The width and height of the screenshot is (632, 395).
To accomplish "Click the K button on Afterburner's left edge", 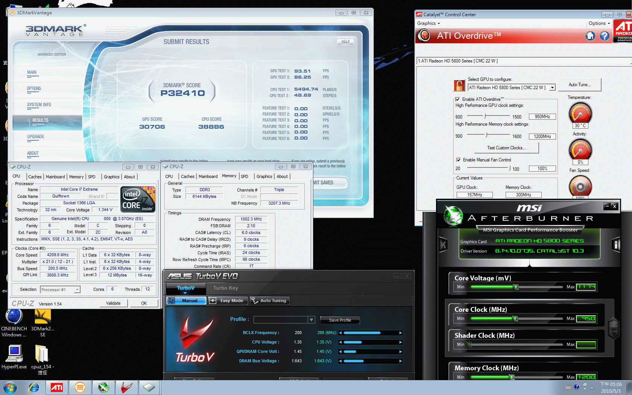I will click(x=443, y=245).
